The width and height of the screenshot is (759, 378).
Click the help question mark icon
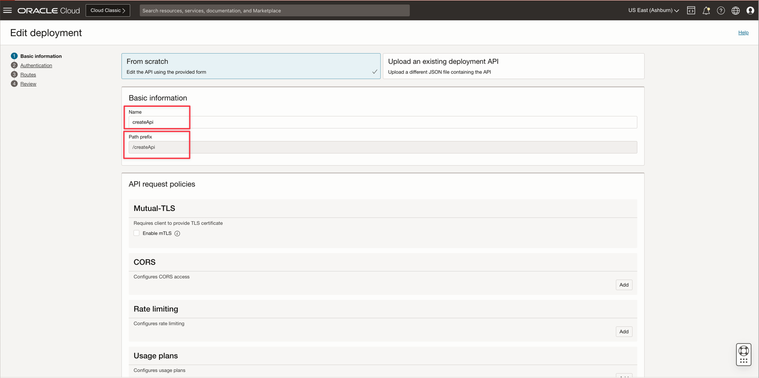(721, 11)
